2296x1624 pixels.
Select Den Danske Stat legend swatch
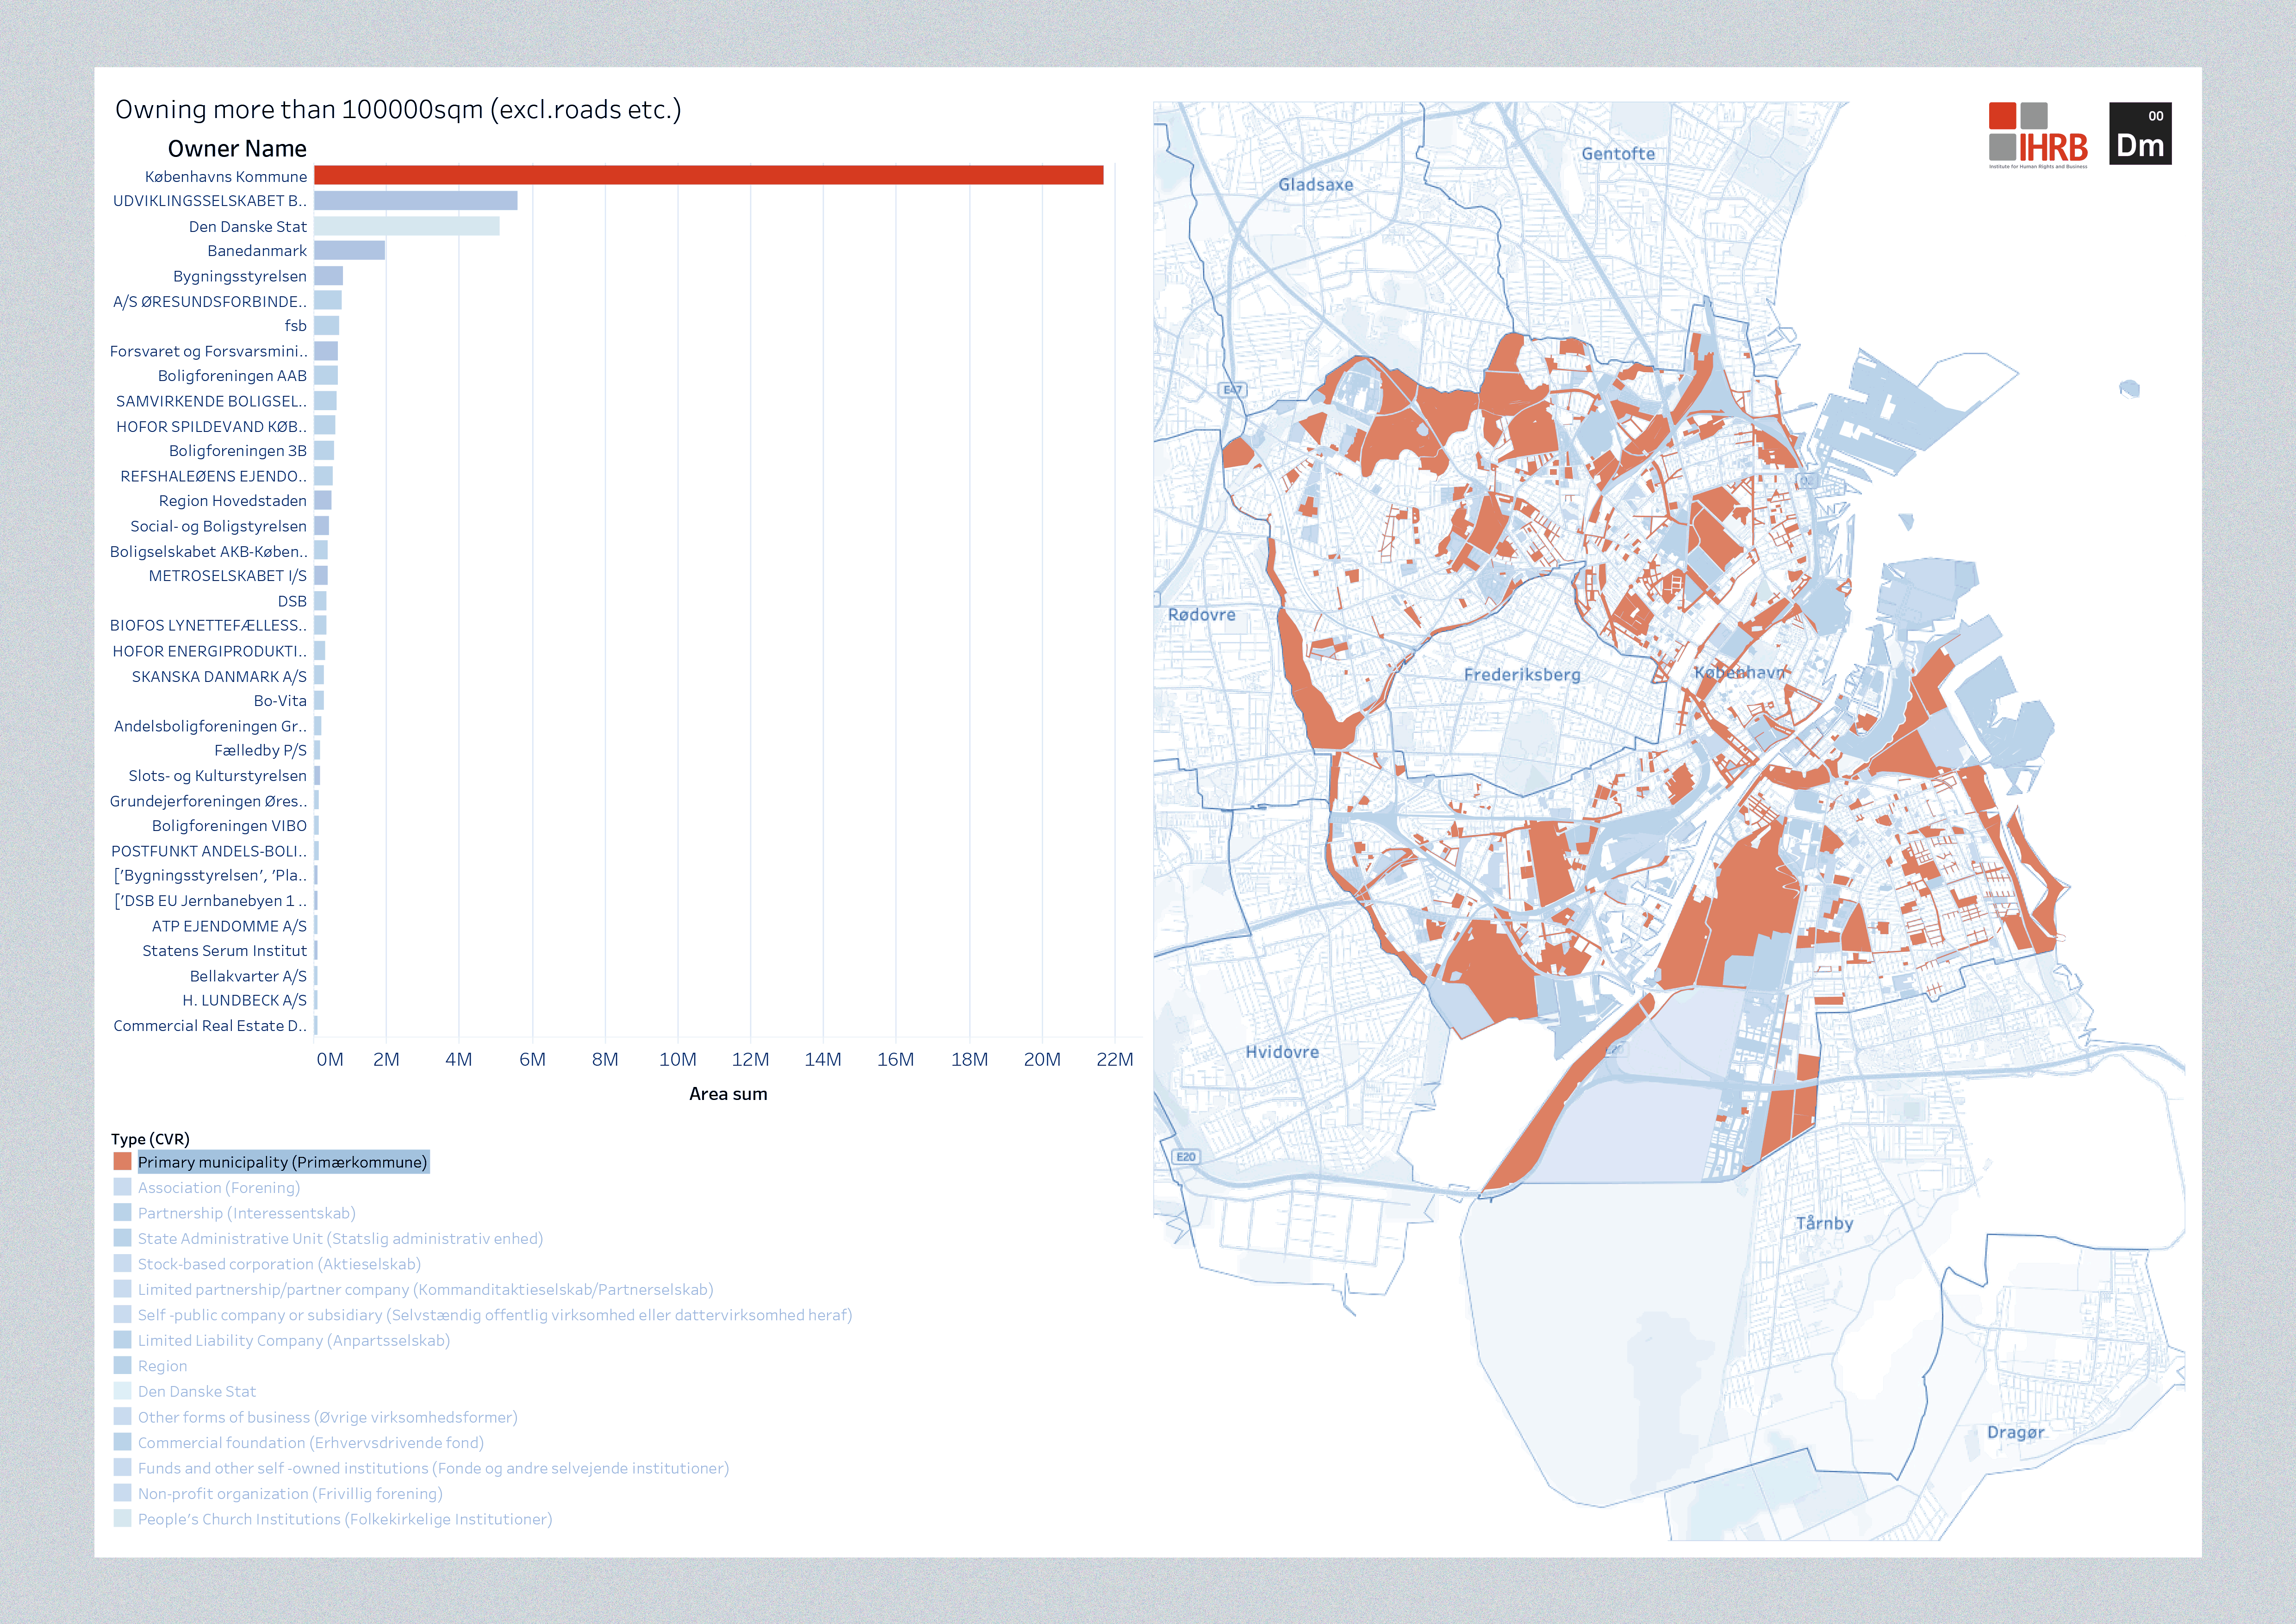pos(123,1391)
